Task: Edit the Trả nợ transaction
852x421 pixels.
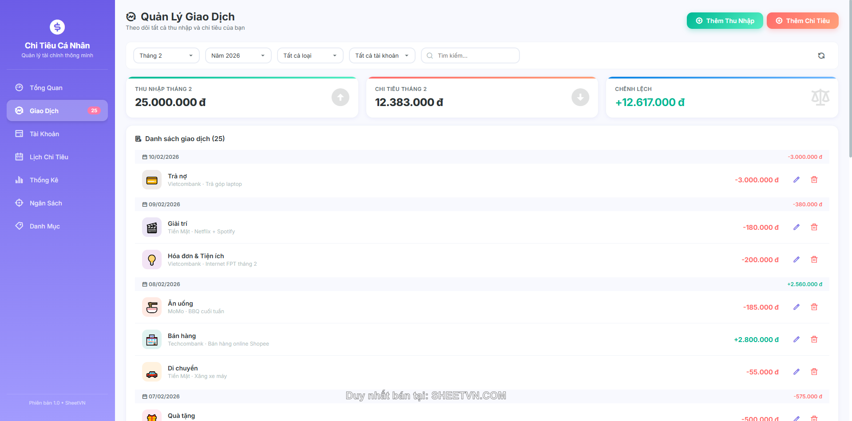Action: point(796,180)
